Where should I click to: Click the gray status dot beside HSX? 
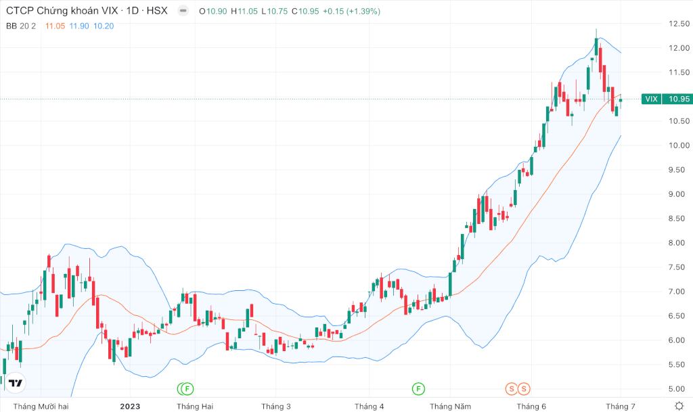click(183, 11)
